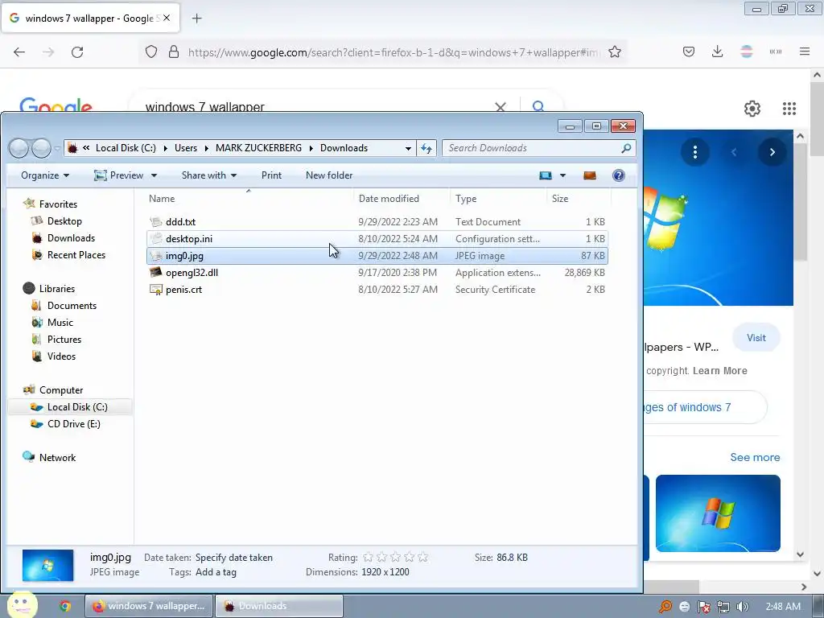Viewport: 824px width, 618px height.
Task: Click Visit button on image preview
Action: coord(756,338)
